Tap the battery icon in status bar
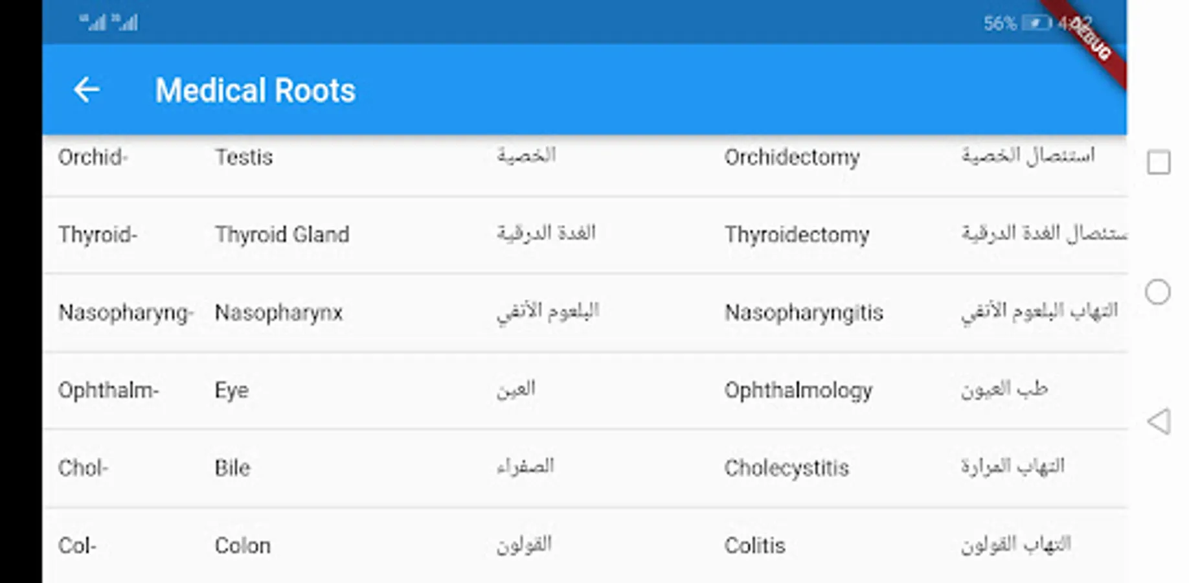 [1036, 24]
